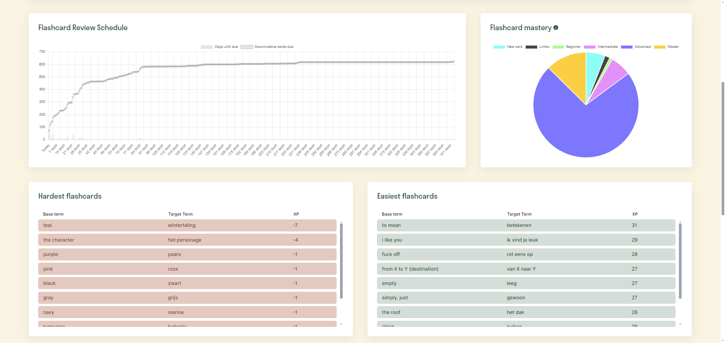This screenshot has height=343, width=725.
Task: Click the Easiest flashcards heading
Action: (407, 196)
